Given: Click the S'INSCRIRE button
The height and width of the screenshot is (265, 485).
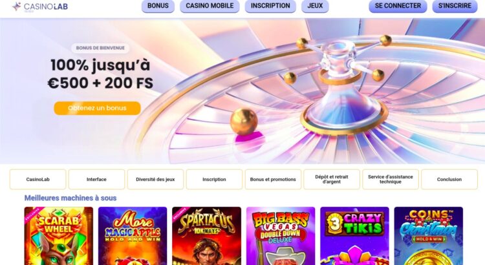Looking at the screenshot, I should tap(455, 6).
